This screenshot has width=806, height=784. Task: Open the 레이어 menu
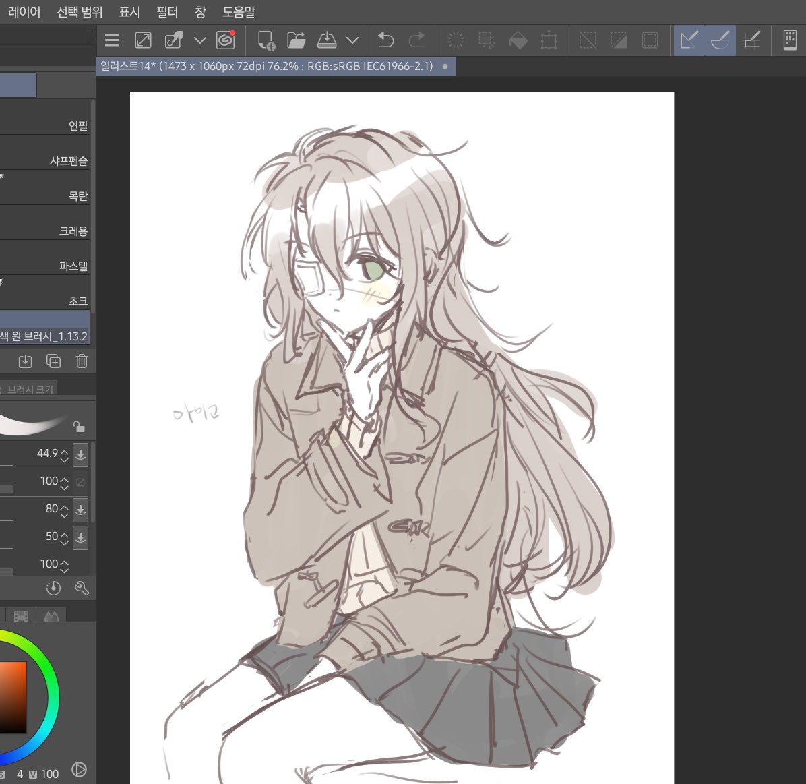[24, 12]
